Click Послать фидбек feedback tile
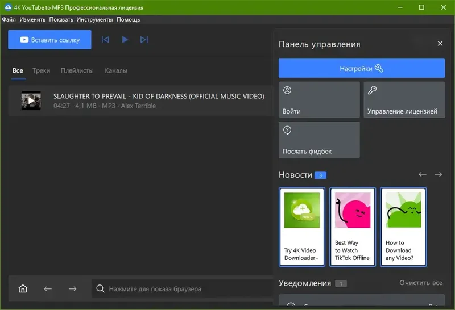The image size is (455, 310). 319,140
